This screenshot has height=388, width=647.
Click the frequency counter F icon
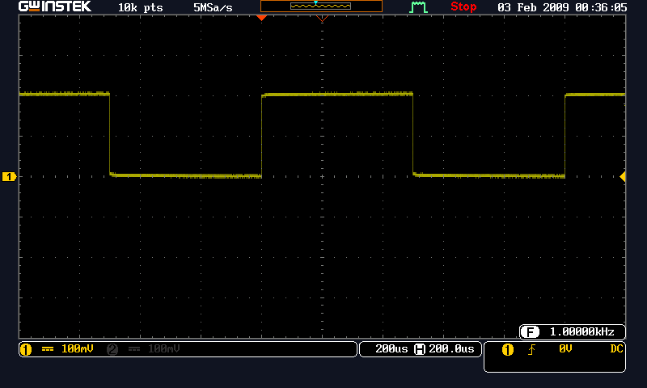(531, 332)
